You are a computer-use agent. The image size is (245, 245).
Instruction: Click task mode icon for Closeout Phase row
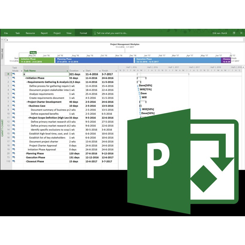click(14, 161)
